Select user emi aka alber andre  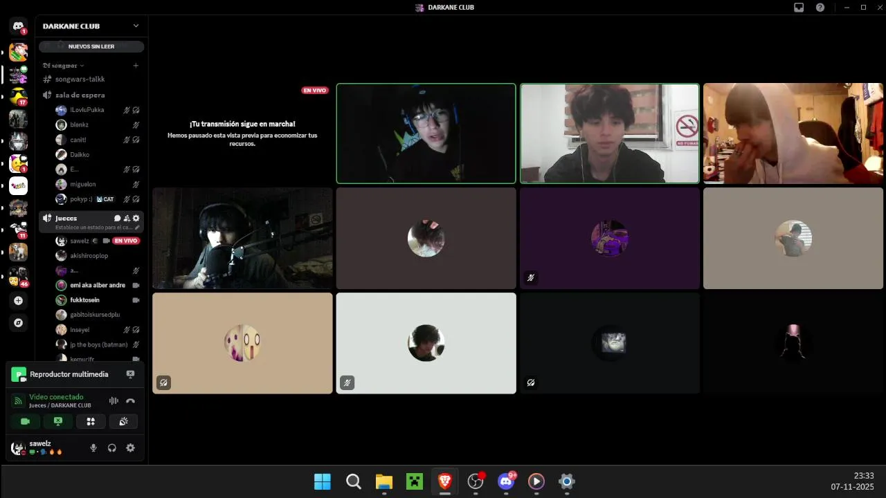click(x=98, y=285)
